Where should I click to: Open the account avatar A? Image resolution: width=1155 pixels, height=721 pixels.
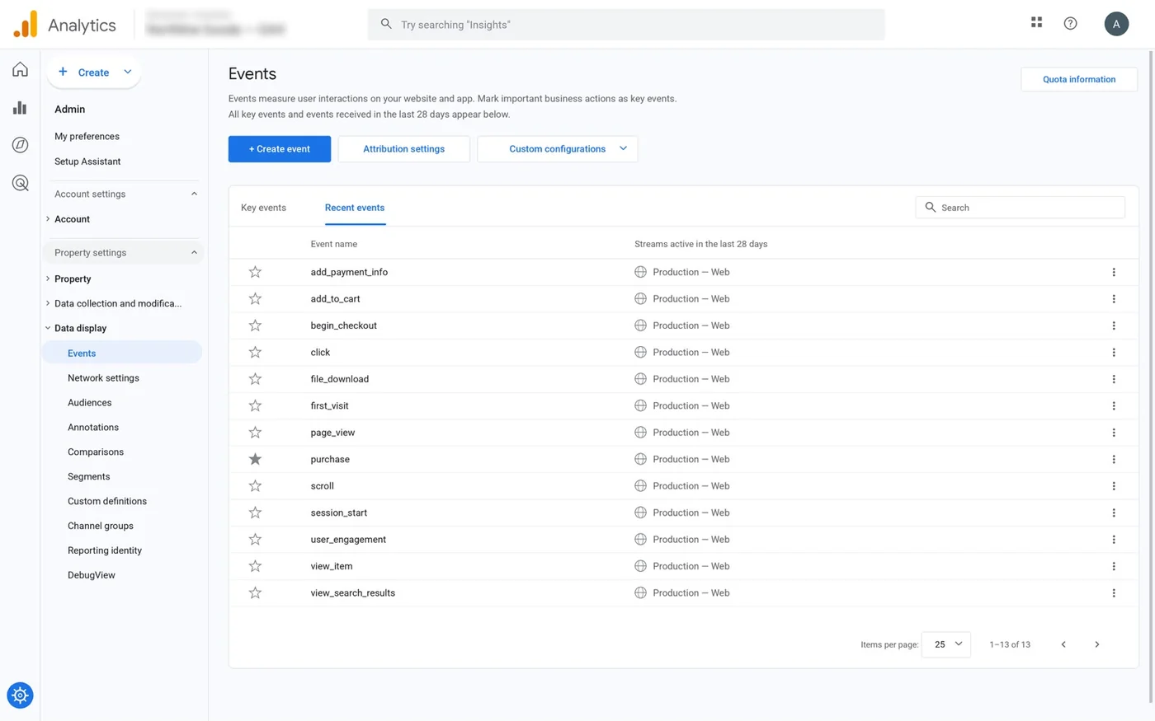1116,24
